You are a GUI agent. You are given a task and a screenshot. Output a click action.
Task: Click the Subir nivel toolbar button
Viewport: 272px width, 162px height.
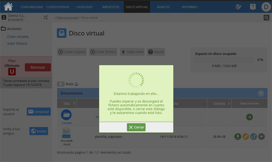click(133, 52)
